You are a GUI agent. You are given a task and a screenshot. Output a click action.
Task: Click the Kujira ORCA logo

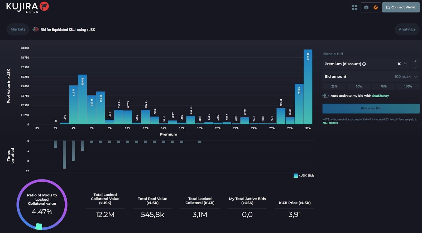(27, 7)
